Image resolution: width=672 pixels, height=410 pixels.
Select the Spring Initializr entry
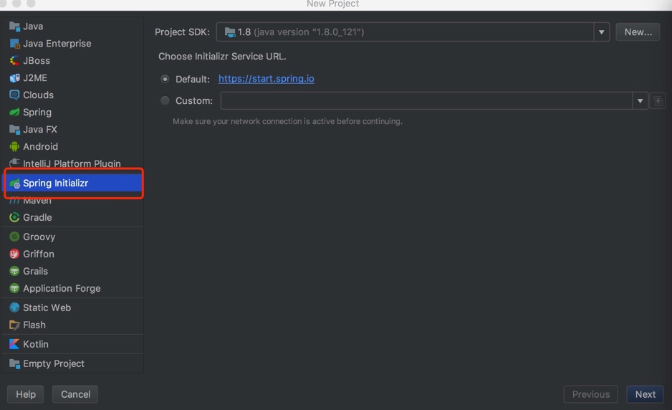coord(73,183)
